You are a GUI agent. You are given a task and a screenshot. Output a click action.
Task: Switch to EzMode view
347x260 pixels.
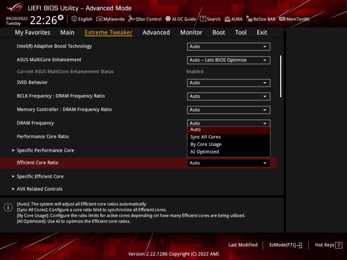[x=286, y=245]
